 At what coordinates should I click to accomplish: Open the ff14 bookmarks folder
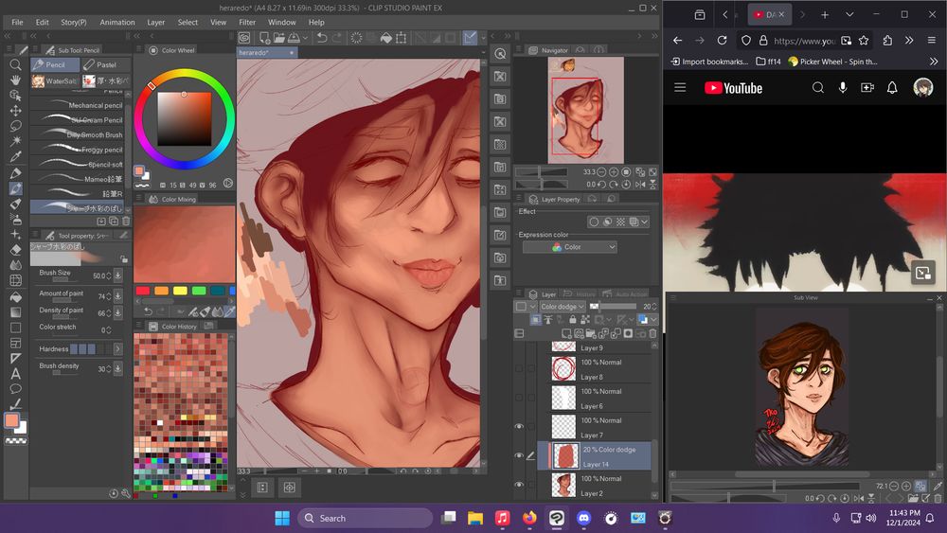[x=768, y=62]
